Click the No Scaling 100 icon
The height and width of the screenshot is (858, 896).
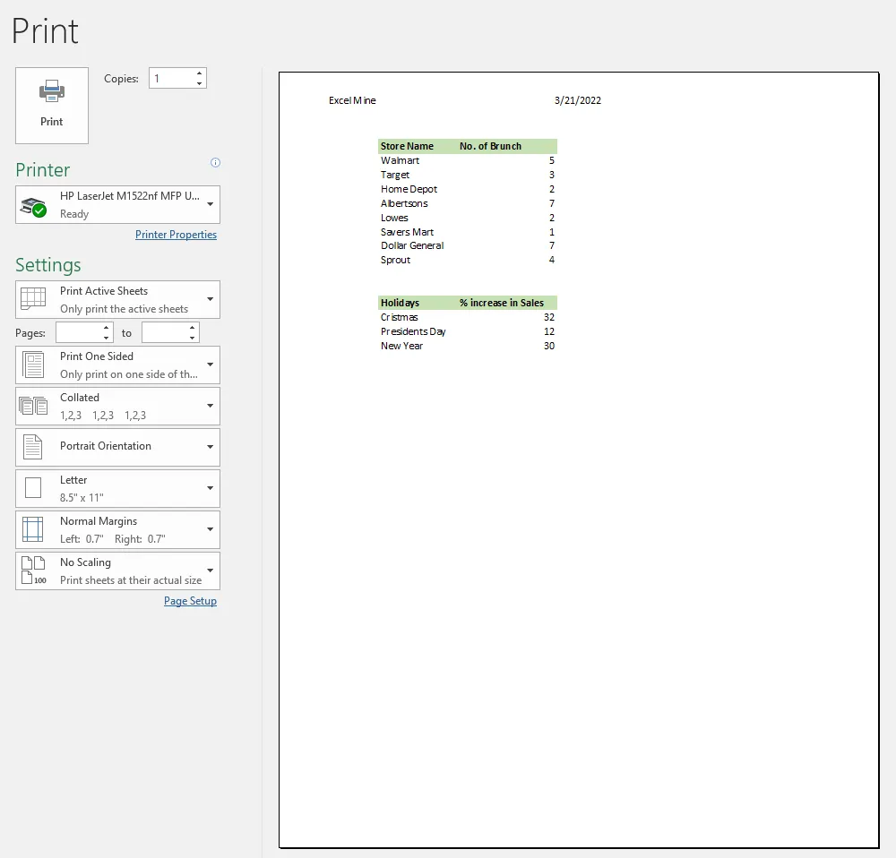pos(34,571)
